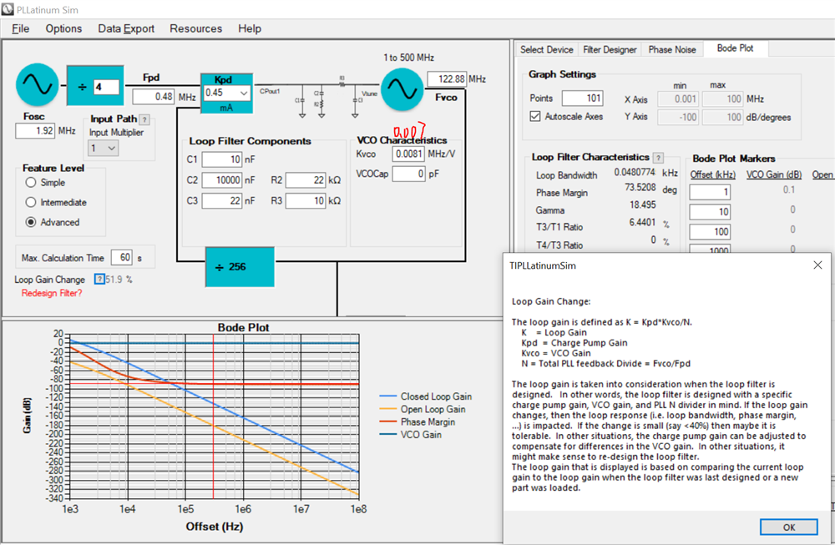Click the PLLatinum Sim title bar app icon
The width and height of the screenshot is (835, 545).
click(8, 9)
